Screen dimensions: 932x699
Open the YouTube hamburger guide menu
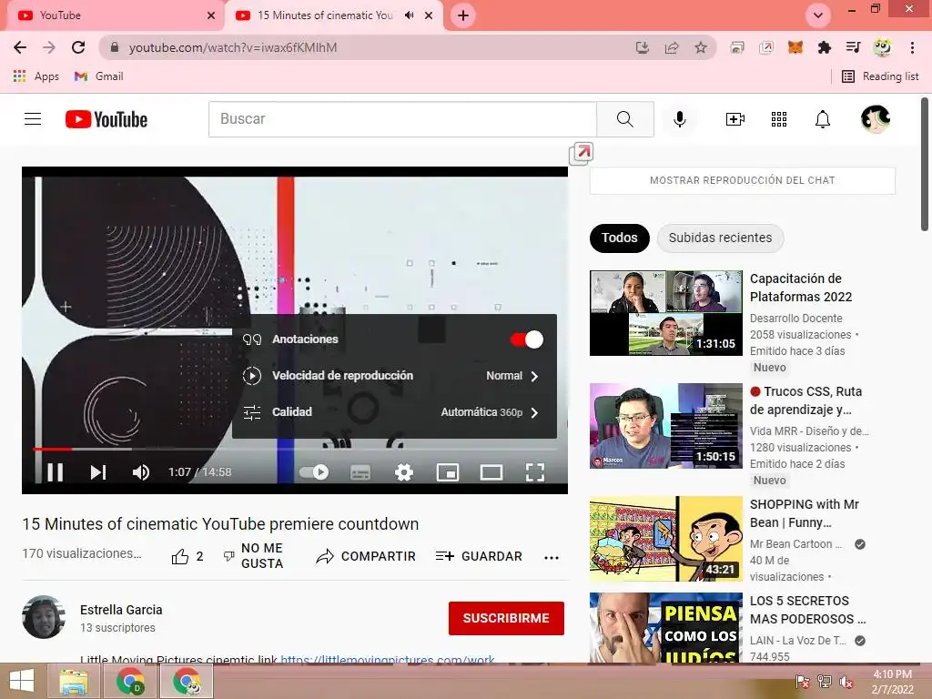pyautogui.click(x=33, y=119)
